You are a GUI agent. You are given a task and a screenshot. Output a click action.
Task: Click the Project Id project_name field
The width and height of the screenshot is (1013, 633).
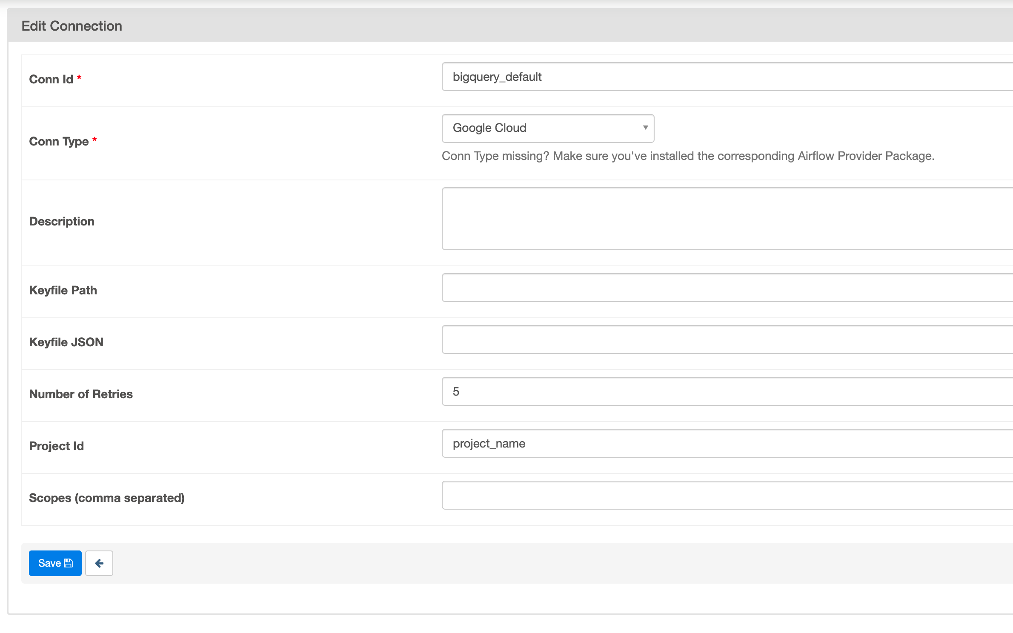[727, 443]
